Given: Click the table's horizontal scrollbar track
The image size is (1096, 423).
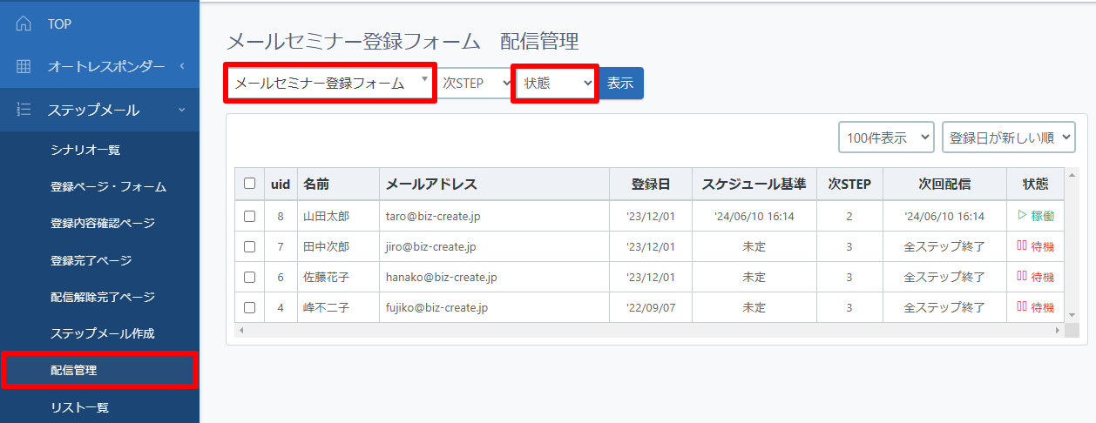Looking at the screenshot, I should pos(649,331).
